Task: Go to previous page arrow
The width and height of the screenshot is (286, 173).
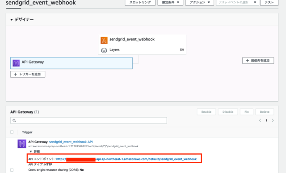Action: [x=260, y=120]
